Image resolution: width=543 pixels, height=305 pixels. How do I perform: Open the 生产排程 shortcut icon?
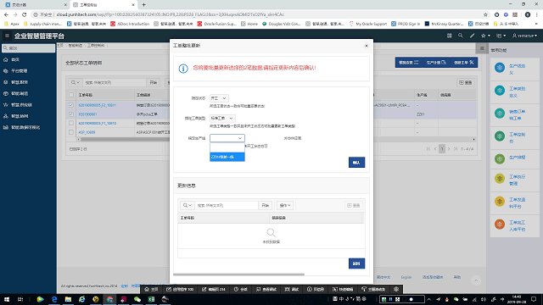[x=500, y=158]
